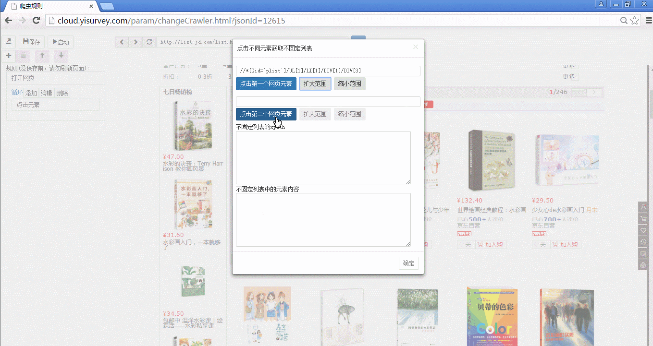
Task: Go to previous page in the 1/246 pager
Action: click(579, 92)
